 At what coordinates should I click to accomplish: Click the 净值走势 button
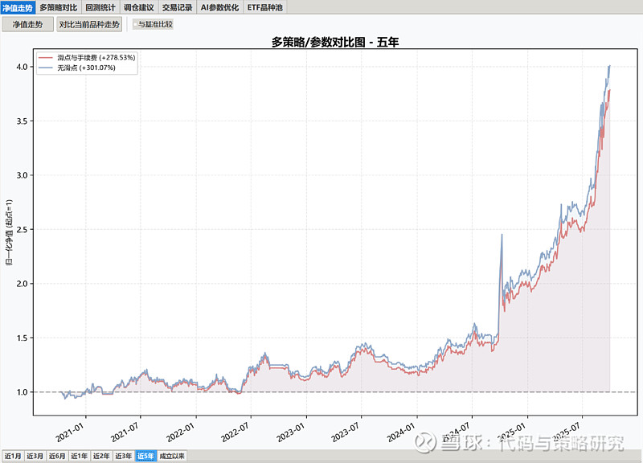click(27, 24)
